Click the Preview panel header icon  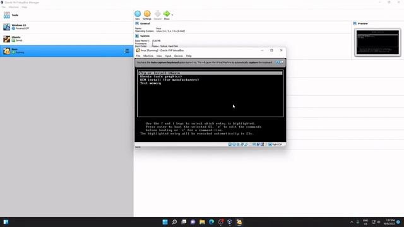[355, 23]
